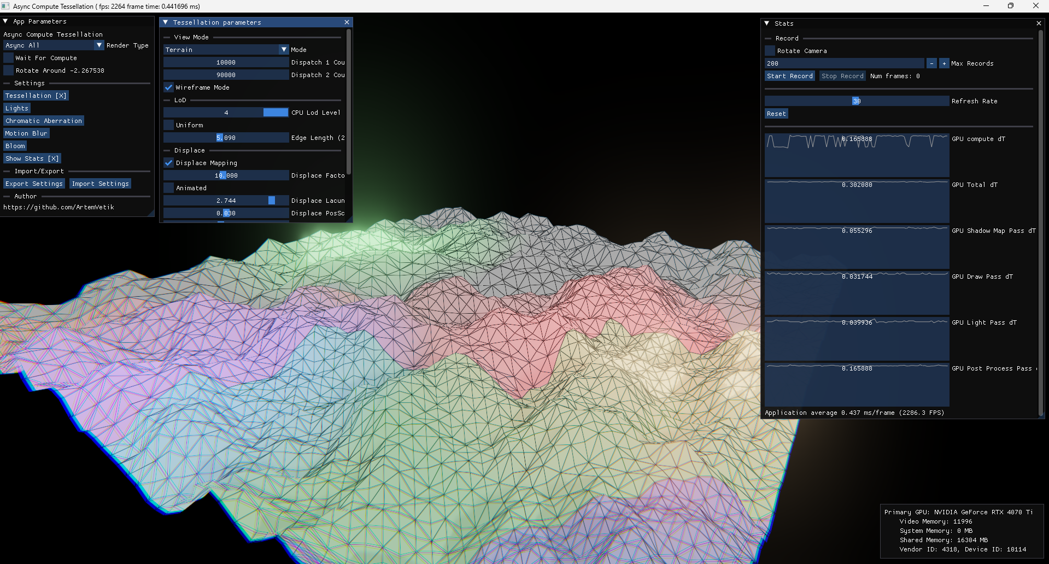
Task: Click the Stats window vertical scrollbar
Action: point(1041,223)
